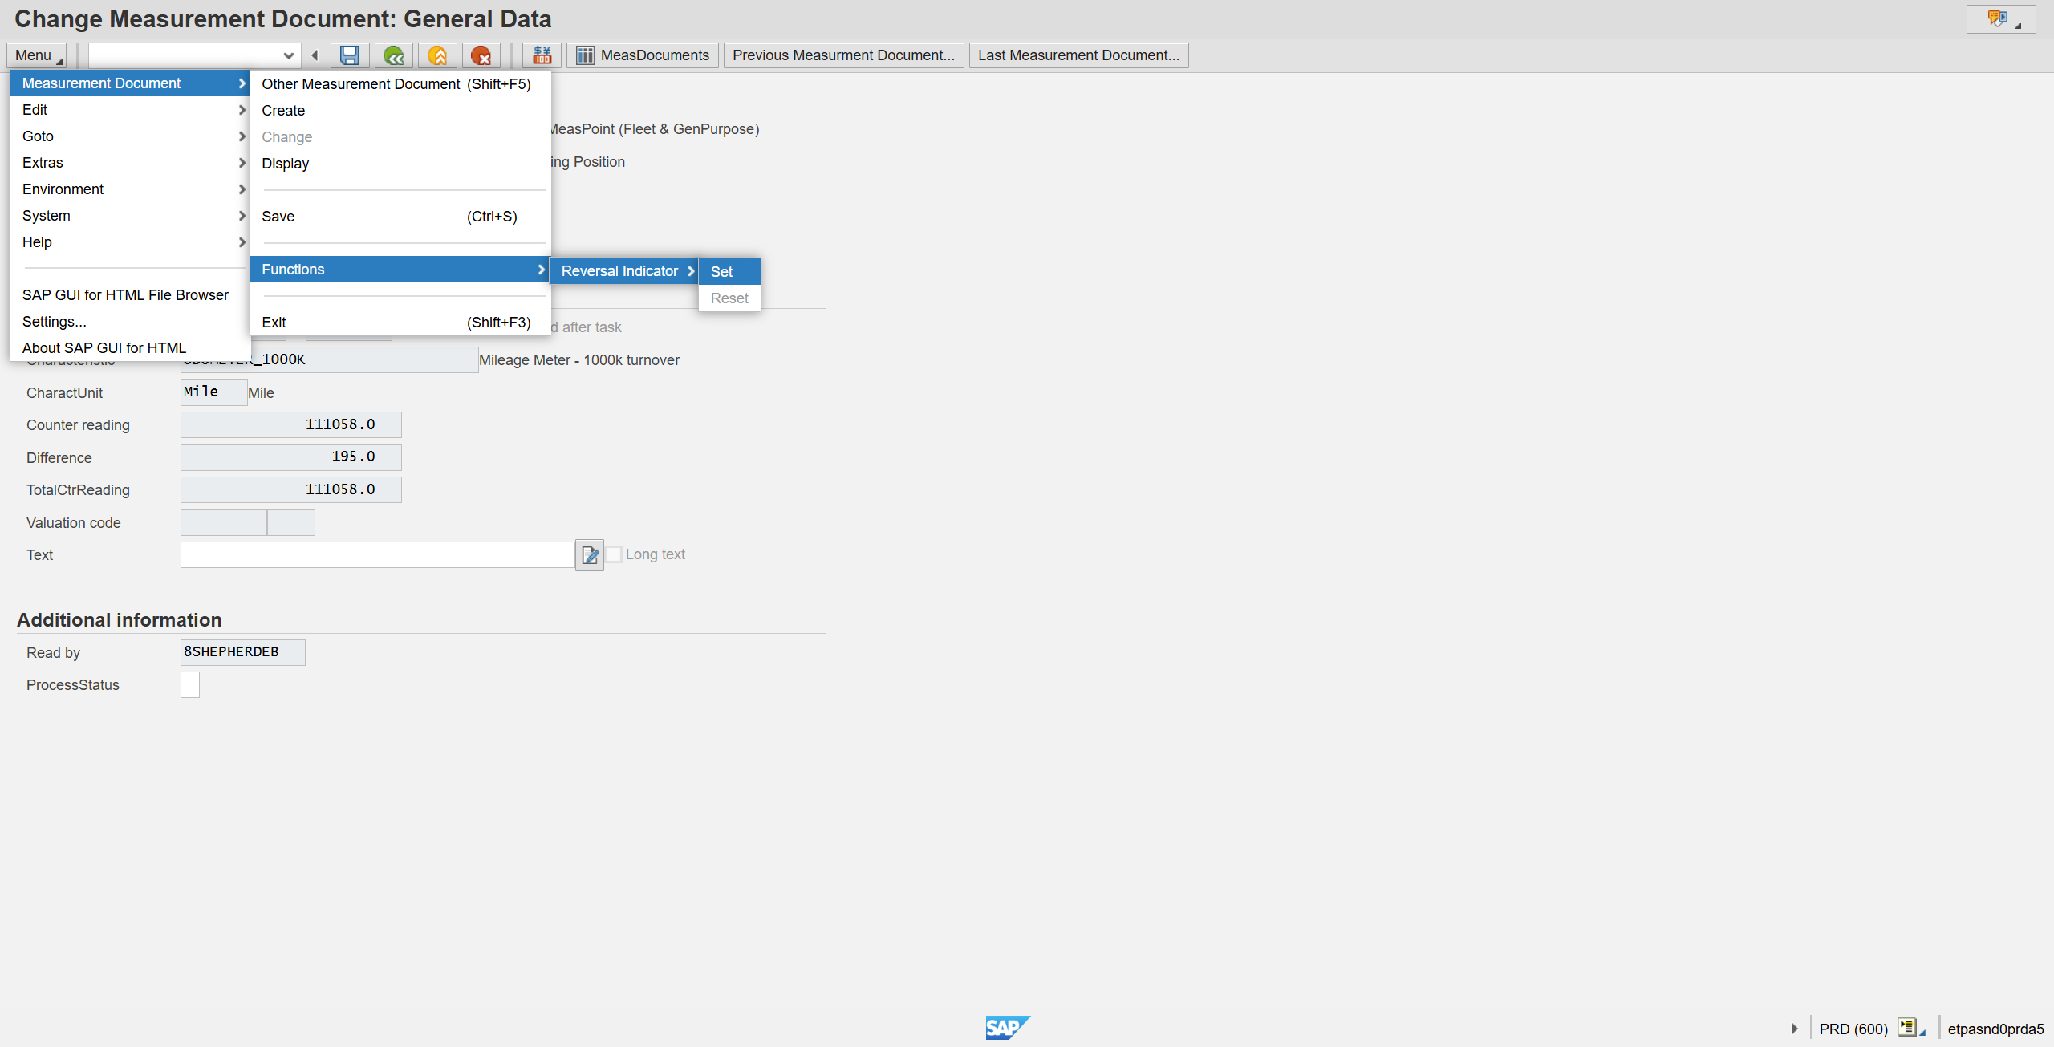
Task: Open the command field dropdown
Action: pos(288,55)
